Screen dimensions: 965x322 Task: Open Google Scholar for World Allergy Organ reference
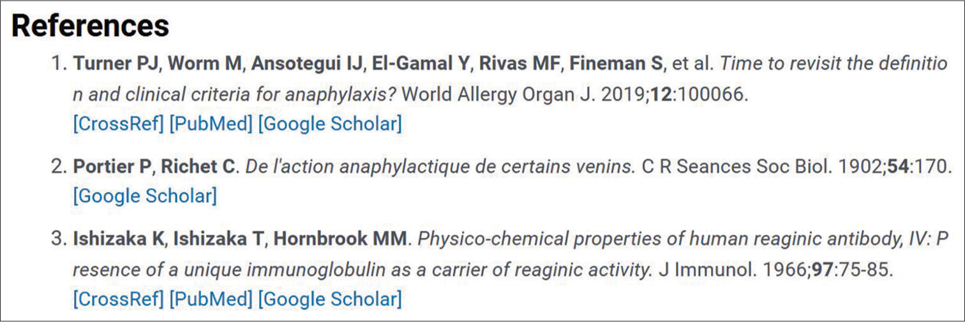330,124
